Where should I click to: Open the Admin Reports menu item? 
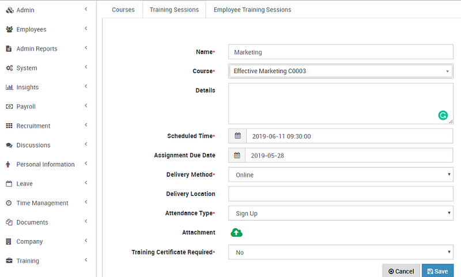click(x=37, y=49)
